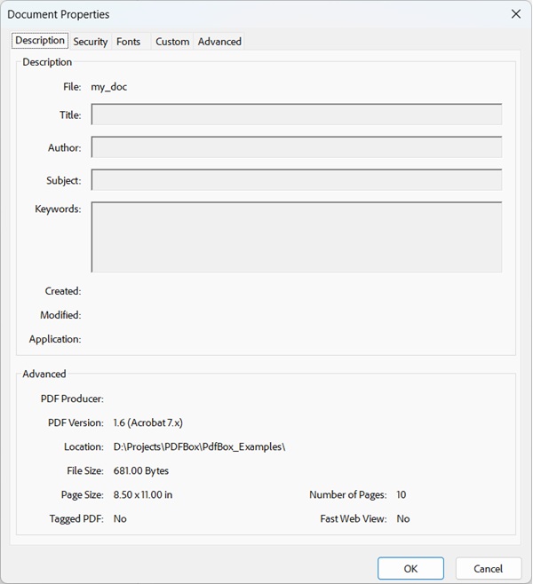533x584 pixels.
Task: Open the Security tab
Action: tap(91, 42)
